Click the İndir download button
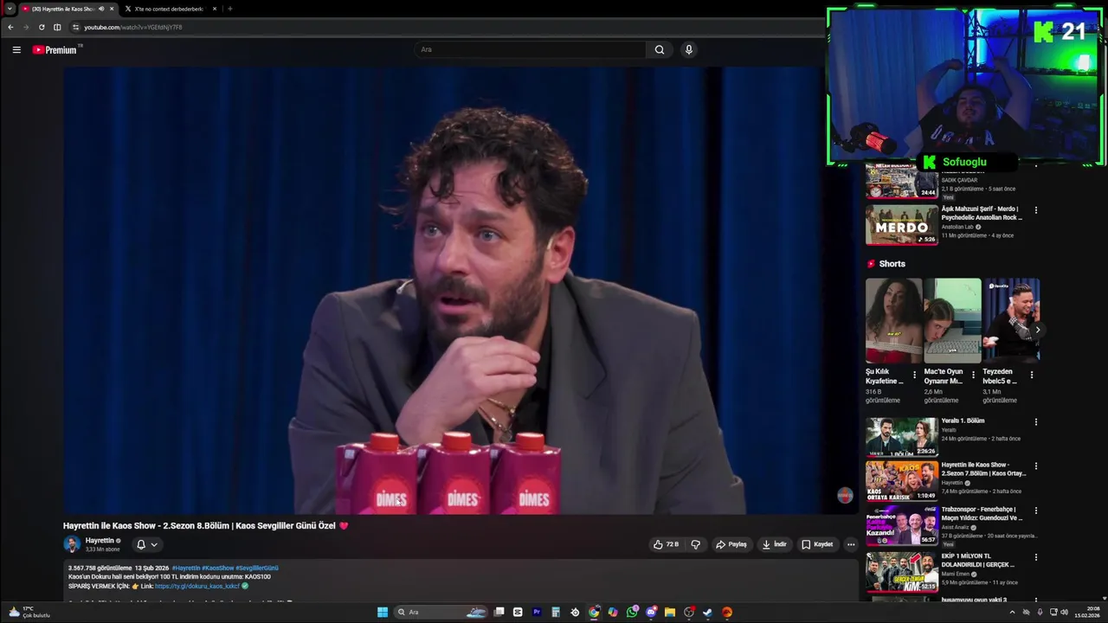Screen dimensions: 1108x623 click(774, 544)
